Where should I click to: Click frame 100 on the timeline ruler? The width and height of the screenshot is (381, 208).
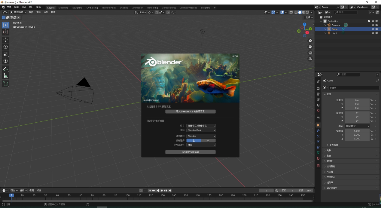(x=127, y=195)
